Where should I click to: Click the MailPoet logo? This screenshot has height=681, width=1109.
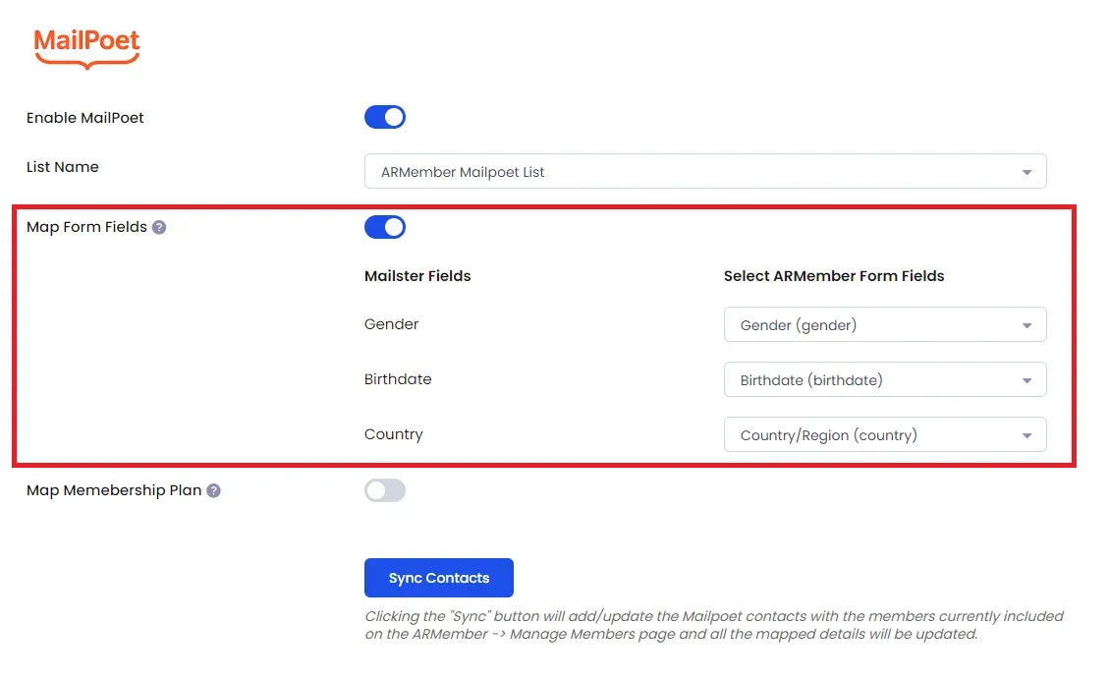(87, 48)
